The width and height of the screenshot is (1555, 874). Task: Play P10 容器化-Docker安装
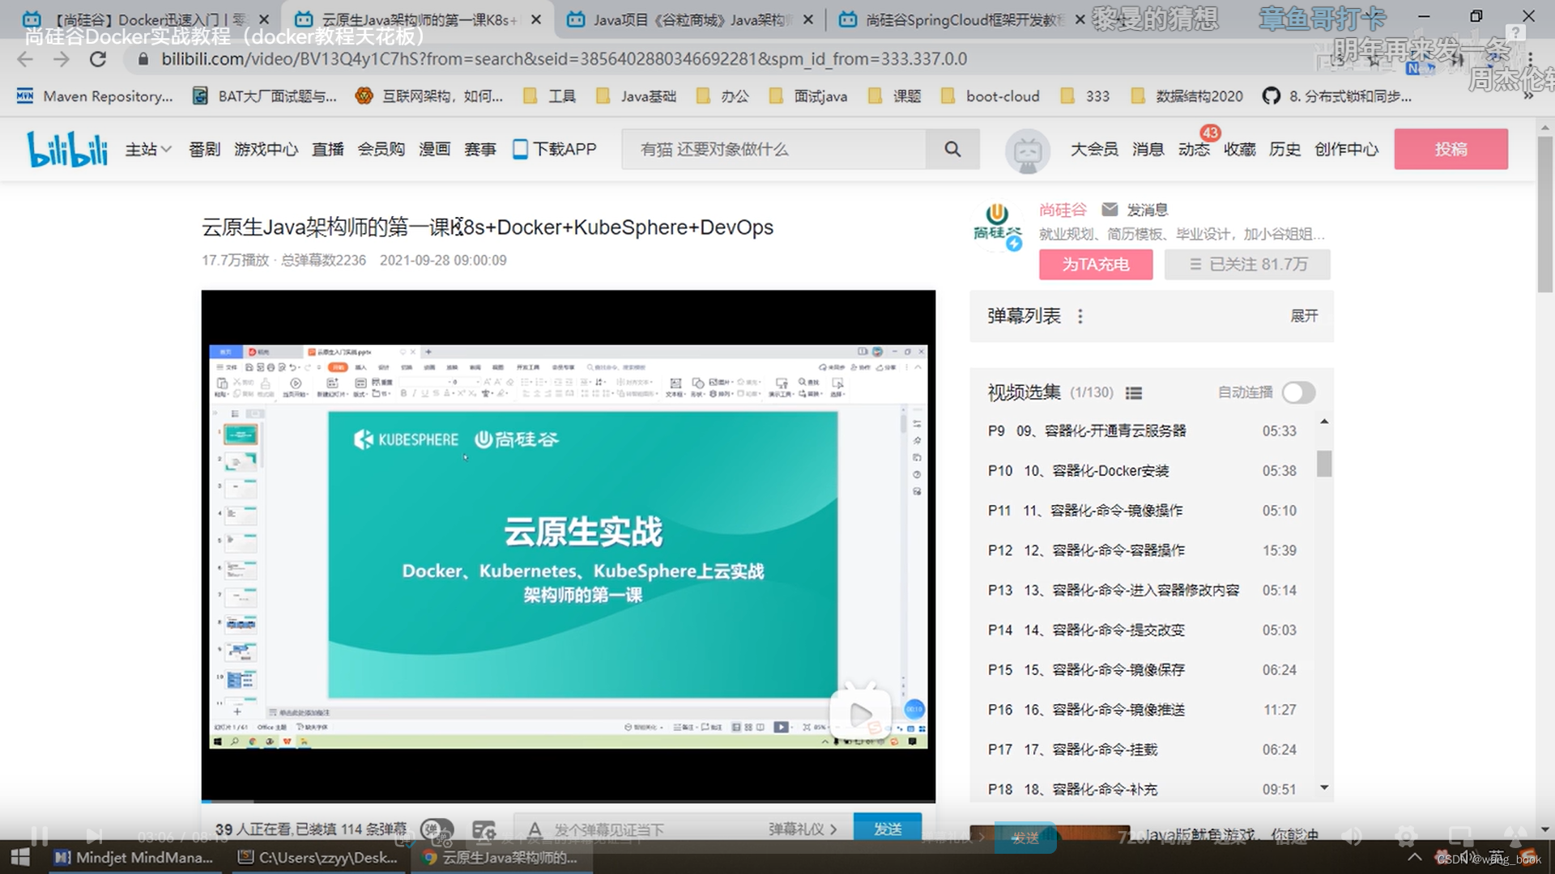1142,471
